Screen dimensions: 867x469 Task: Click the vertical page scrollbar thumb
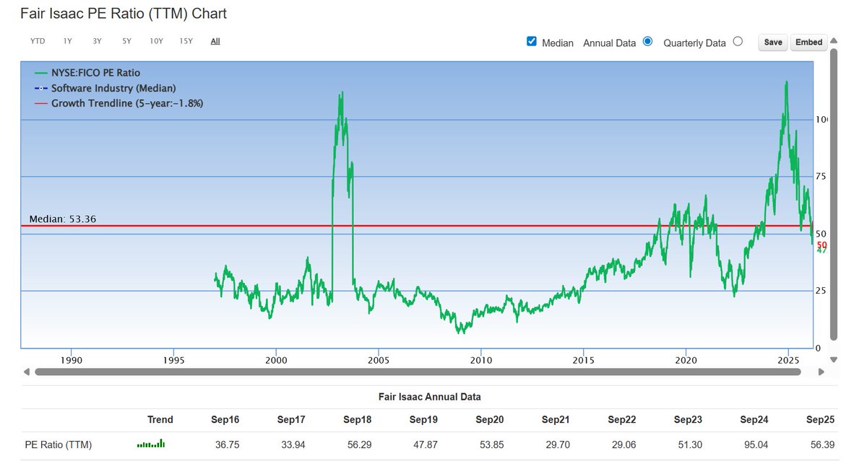coord(834,193)
